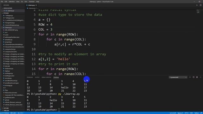Image resolution: width=203 pixels, height=114 pixels.
Task: Click the errors and warnings count in status bar
Action: click(x=13, y=113)
